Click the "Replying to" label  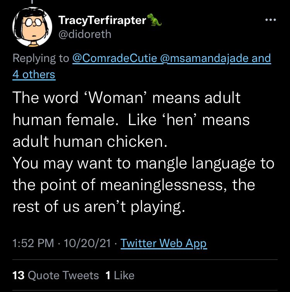(41, 58)
